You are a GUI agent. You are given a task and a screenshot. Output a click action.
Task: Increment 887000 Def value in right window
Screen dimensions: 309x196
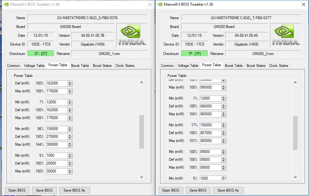[224, 132]
